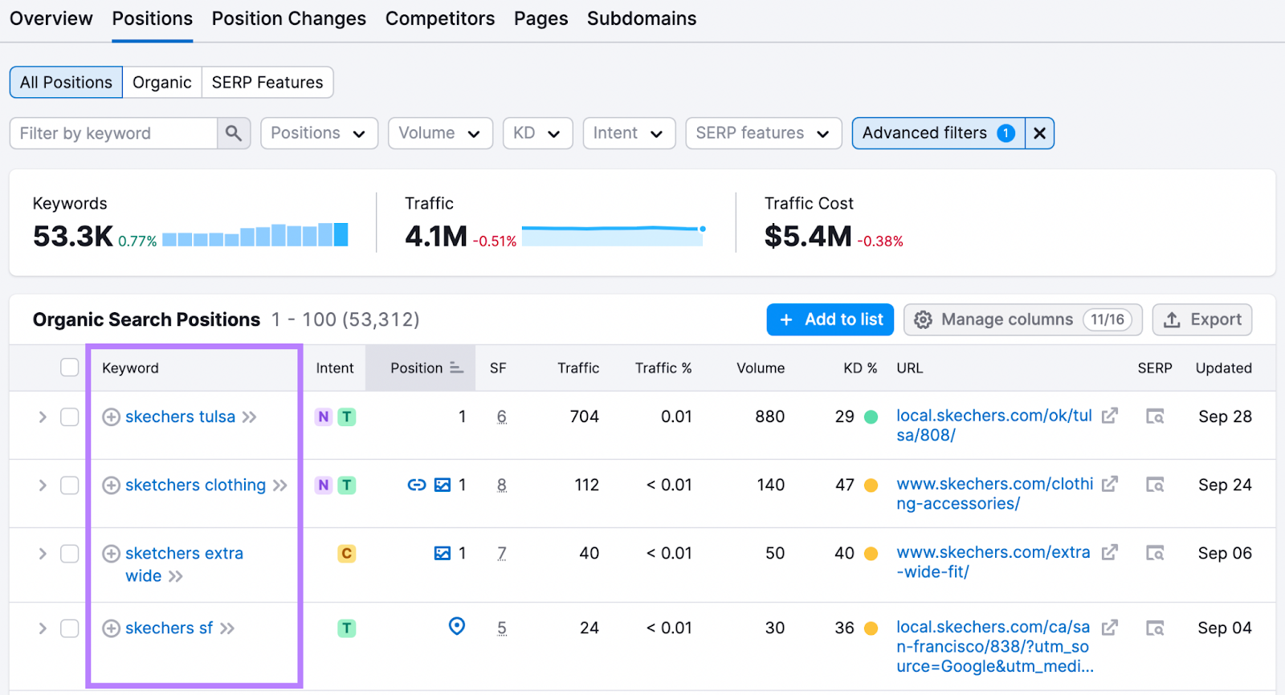Viewport: 1285px width, 695px height.
Task: Click the Add to list button
Action: pyautogui.click(x=831, y=319)
